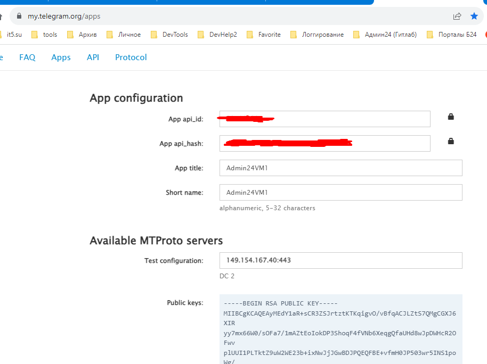Viewport: 487px width, 364px height.
Task: Open the DevTools bookmark folder
Action: pyautogui.click(x=169, y=35)
